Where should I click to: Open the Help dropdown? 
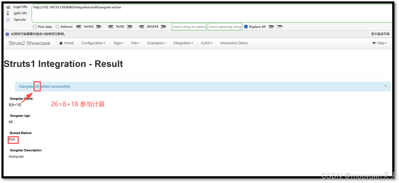coord(379,43)
